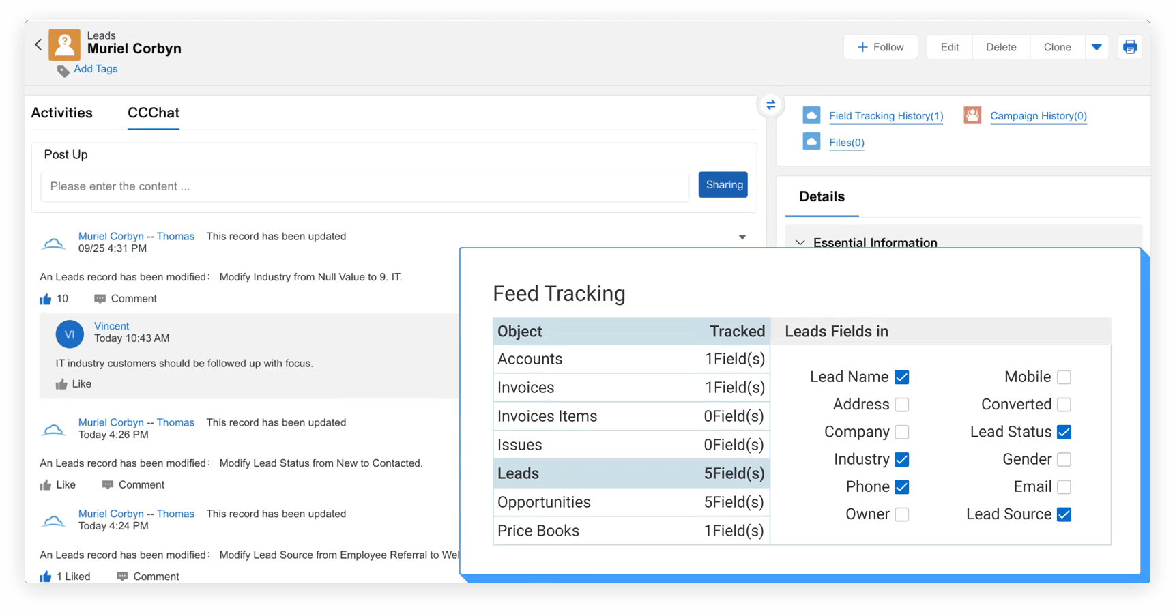Click the Campaign History icon
Image resolution: width=1175 pixels, height=612 pixels.
(972, 115)
